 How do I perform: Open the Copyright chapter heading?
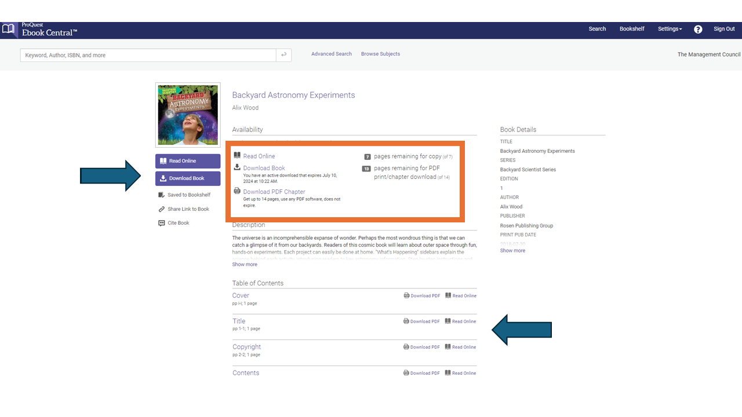[x=247, y=347]
